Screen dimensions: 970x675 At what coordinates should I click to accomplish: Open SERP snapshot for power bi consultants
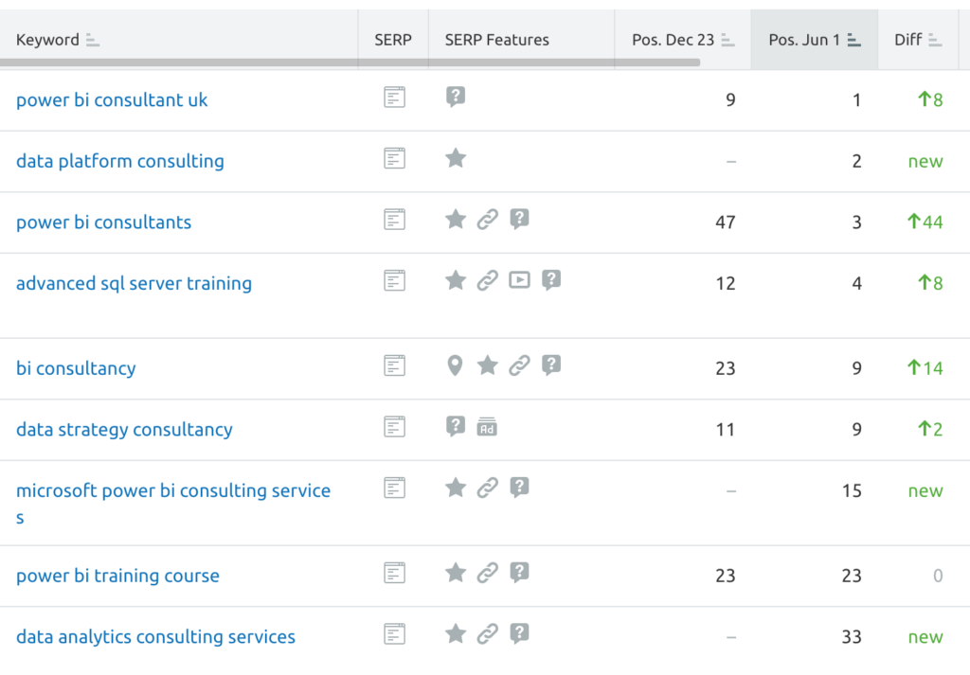(394, 220)
